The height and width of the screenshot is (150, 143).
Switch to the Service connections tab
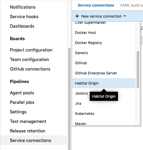[96, 5]
